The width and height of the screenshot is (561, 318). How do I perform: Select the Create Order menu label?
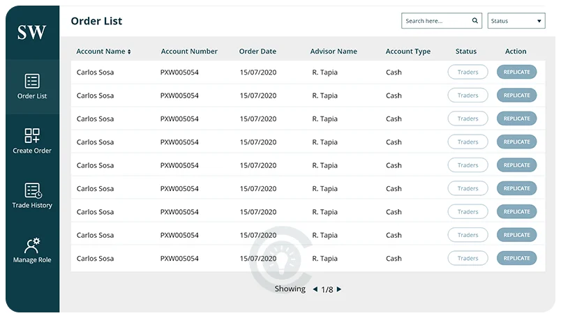point(32,151)
